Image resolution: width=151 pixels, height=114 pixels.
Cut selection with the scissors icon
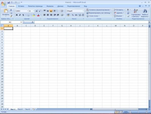[11, 10]
